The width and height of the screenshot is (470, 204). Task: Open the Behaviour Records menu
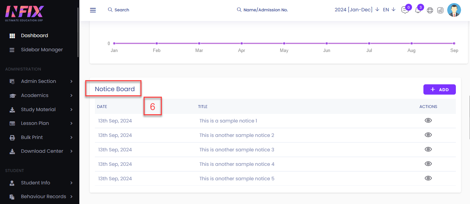[x=43, y=196]
